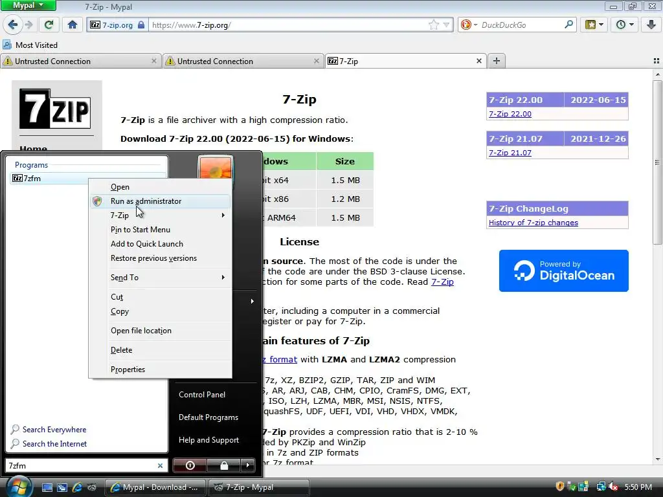Click the page vertical scrollbar thumb

[x=657, y=162]
